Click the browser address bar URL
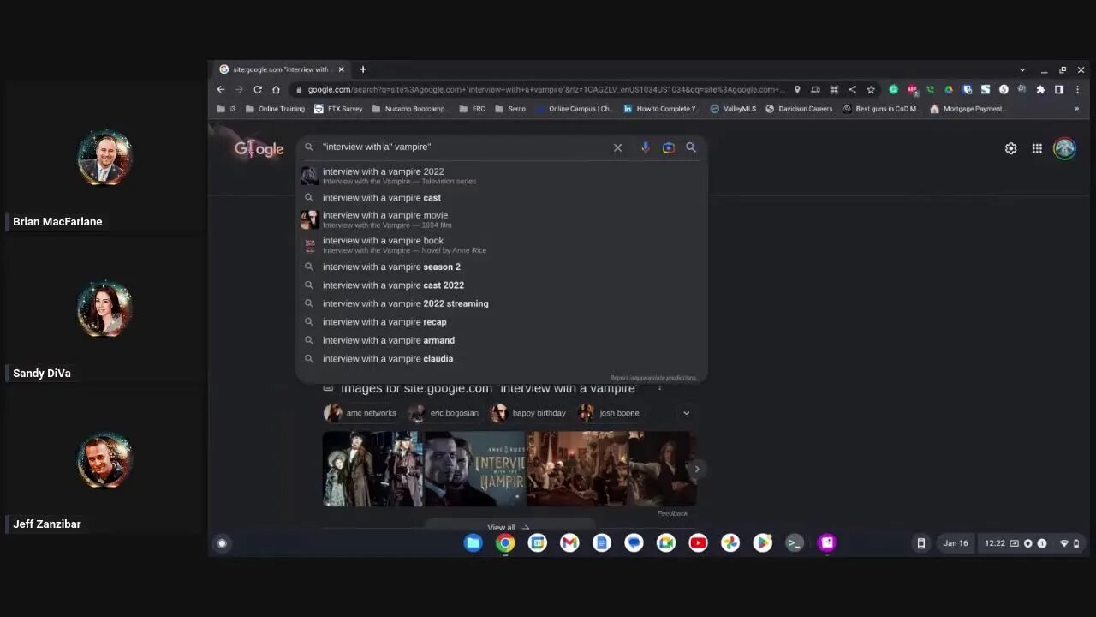1096x617 pixels. point(546,89)
